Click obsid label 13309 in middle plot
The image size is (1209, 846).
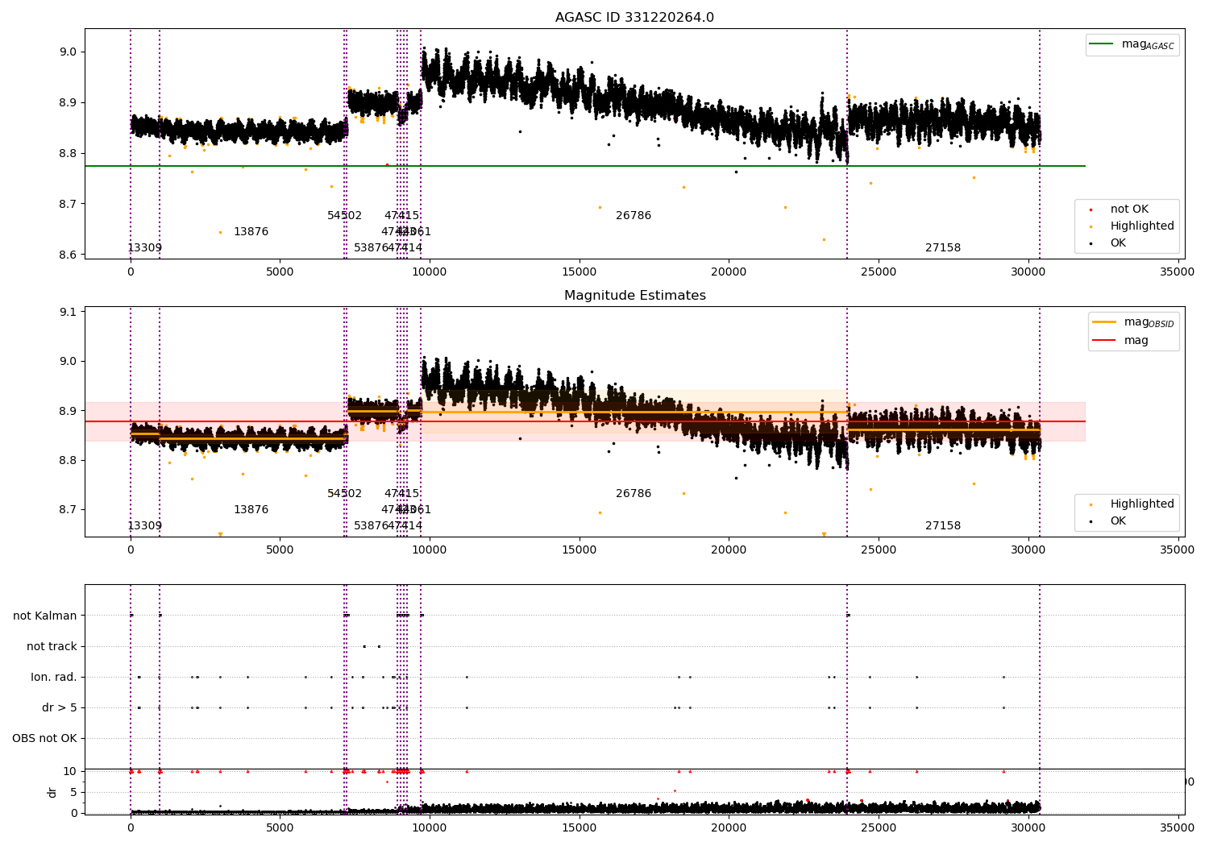point(145,526)
